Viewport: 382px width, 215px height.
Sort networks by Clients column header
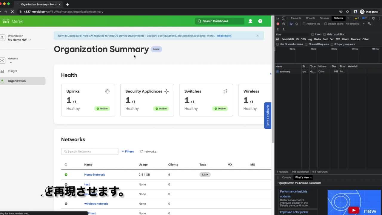click(x=173, y=165)
